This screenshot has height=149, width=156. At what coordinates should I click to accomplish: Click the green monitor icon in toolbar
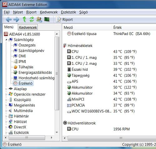point(47,19)
